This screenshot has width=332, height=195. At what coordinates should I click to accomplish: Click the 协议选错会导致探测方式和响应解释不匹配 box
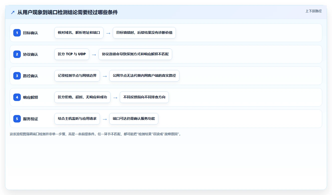coord(135,54)
